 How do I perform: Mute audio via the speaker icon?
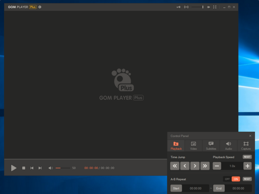[50, 168]
